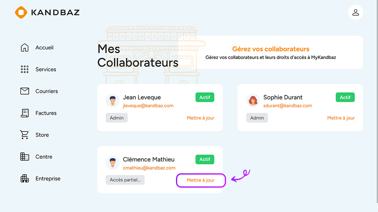Click the Accueil home icon
Image resolution: width=378 pixels, height=212 pixels.
(x=24, y=48)
